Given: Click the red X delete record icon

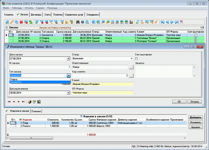Looking at the screenshot, I should [x=21, y=22].
